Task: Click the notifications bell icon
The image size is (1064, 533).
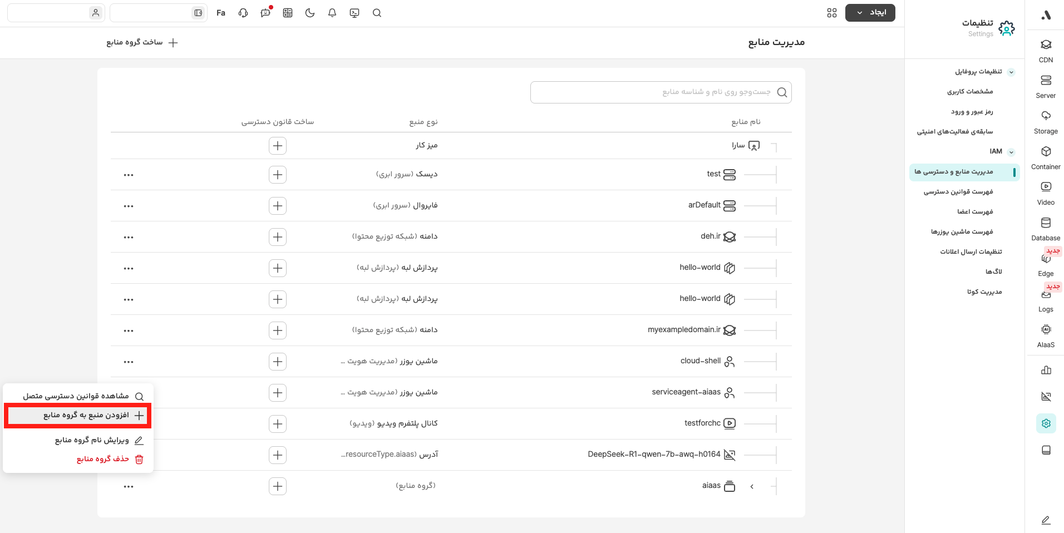Action: pyautogui.click(x=332, y=13)
